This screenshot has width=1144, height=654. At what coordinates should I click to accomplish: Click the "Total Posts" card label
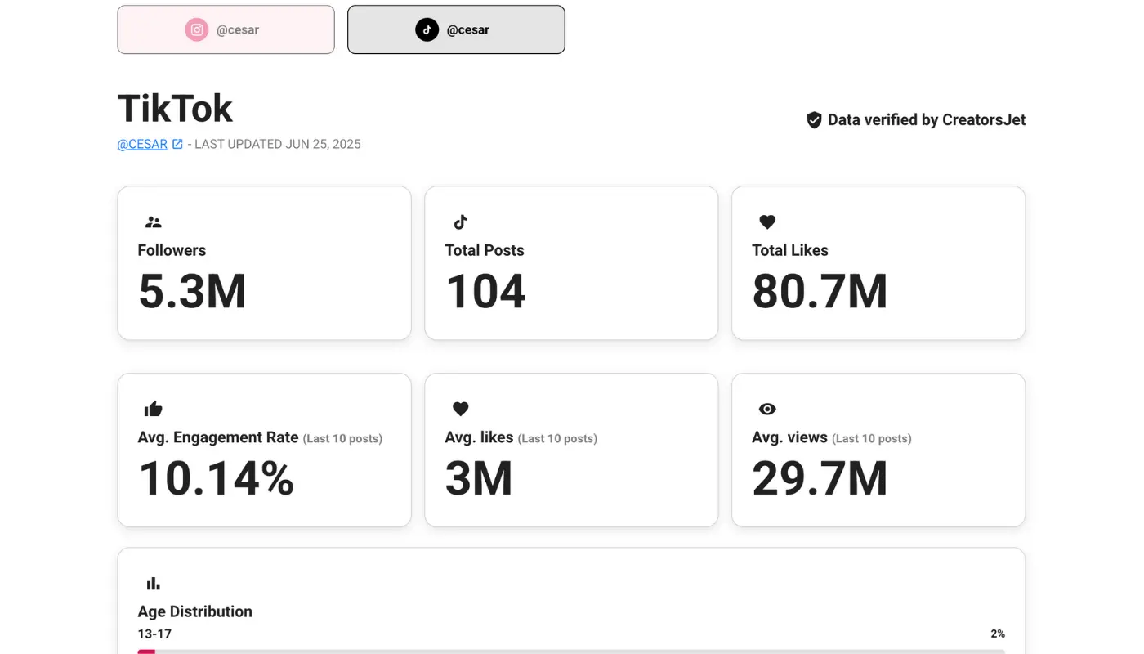[x=485, y=250]
